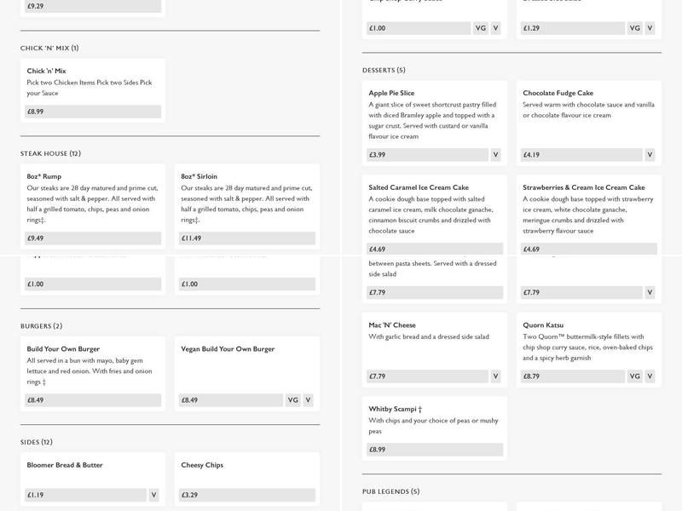Collapse the Steak House (12) section header
Viewport: 682px width, 511px height.
pos(50,153)
